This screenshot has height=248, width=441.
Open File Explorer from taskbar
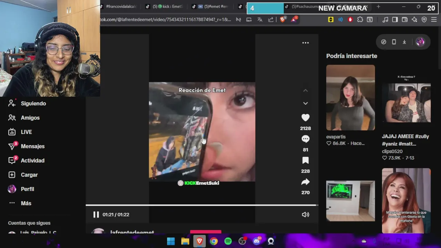(185, 241)
